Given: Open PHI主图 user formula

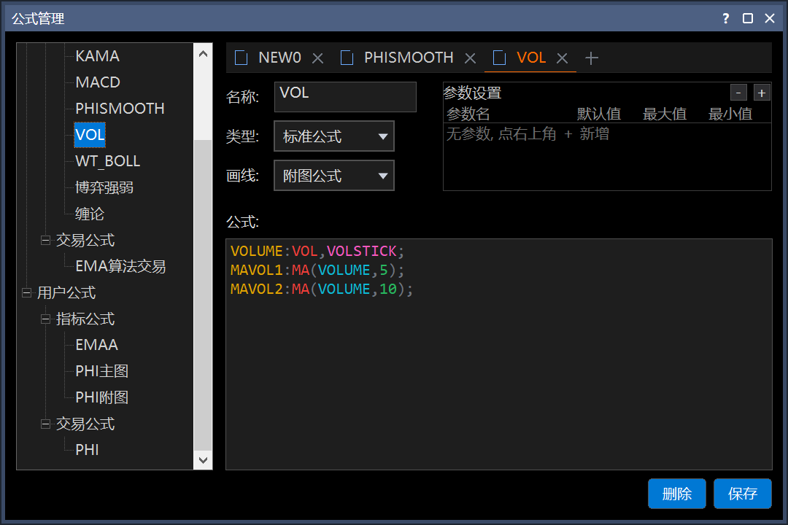Looking at the screenshot, I should tap(102, 371).
